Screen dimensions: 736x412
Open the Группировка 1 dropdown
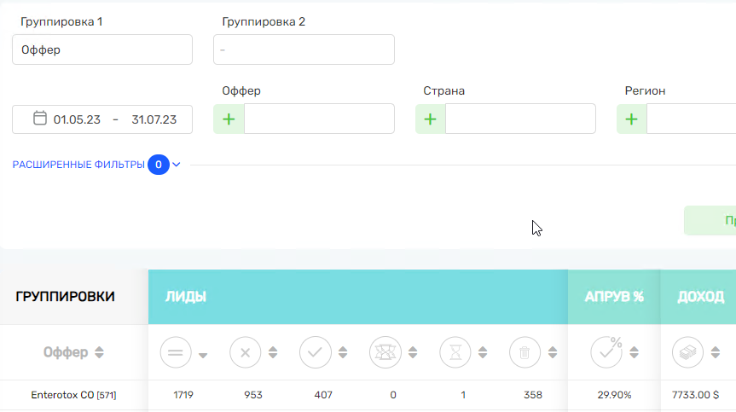102,49
